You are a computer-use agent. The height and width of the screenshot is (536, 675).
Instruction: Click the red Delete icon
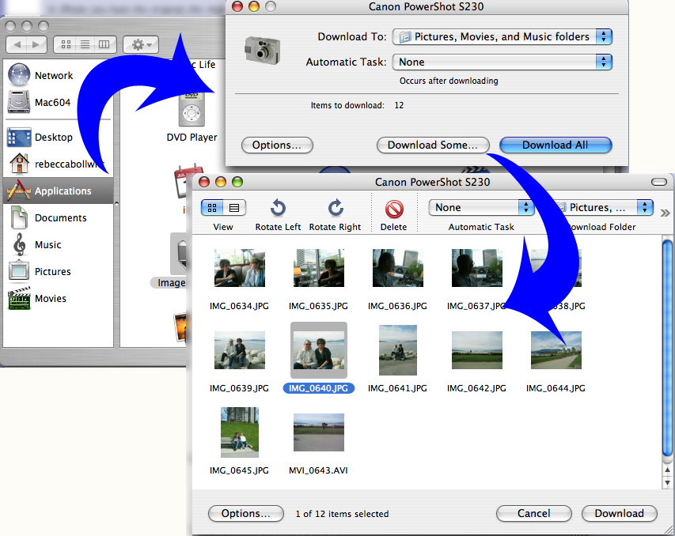(x=394, y=209)
